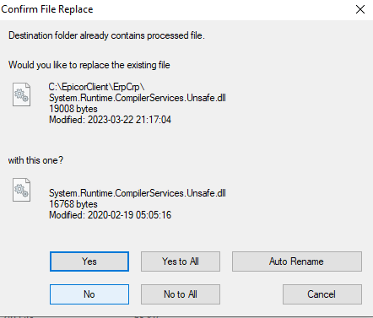This screenshot has height=318, width=373.
Task: Click the 19008 bytes size label
Action: point(73,109)
